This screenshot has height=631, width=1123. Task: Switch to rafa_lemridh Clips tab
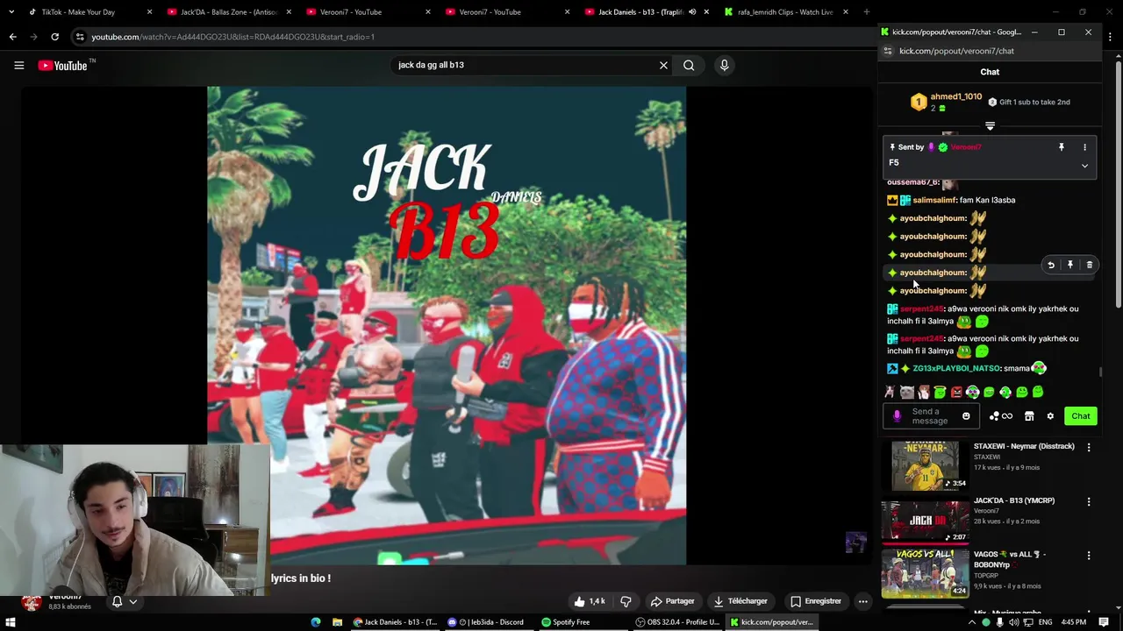click(785, 12)
